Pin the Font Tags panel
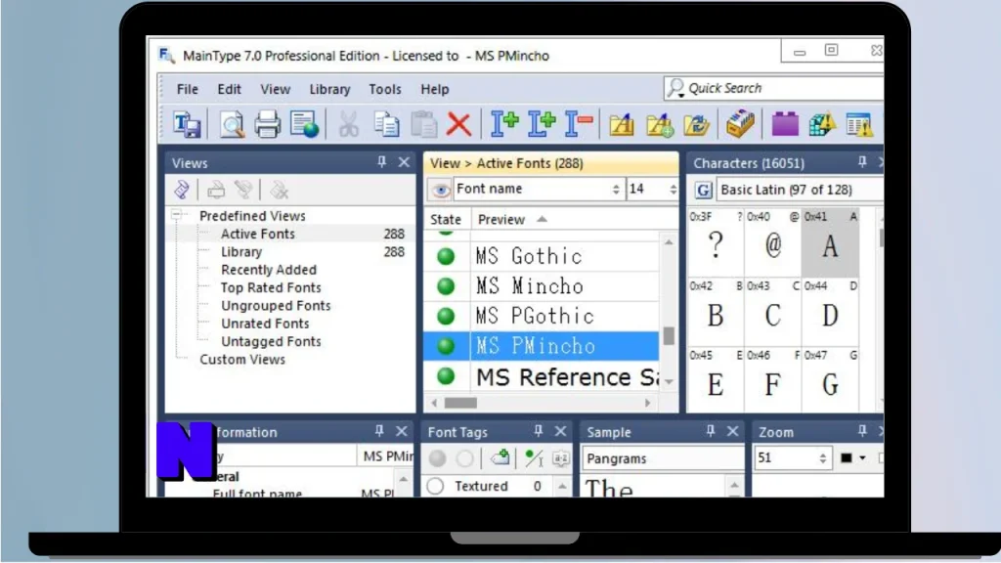Viewport: 1001px width, 563px height. point(539,431)
